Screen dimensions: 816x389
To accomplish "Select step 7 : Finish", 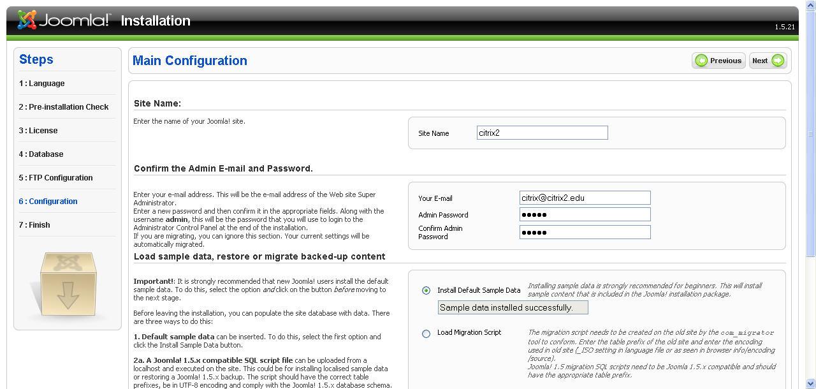I will click(34, 225).
